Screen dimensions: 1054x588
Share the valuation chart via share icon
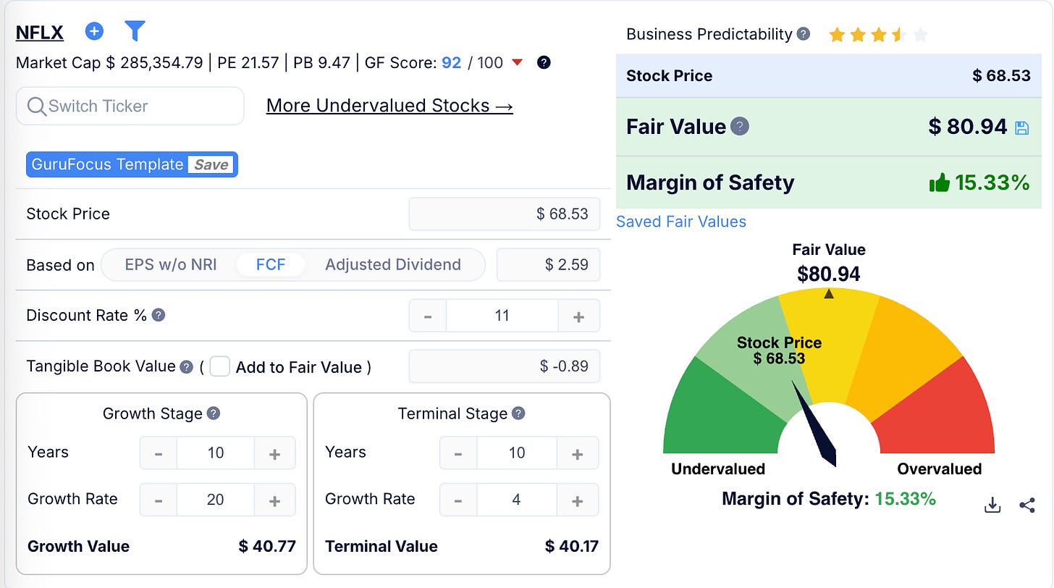click(x=1027, y=505)
